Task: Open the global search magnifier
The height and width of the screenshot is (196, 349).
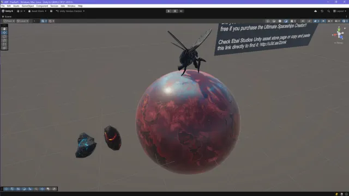Action: 328,11
